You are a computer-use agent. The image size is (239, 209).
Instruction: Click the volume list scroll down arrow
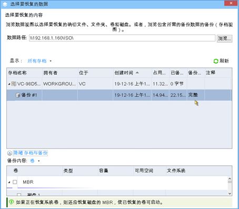pyautogui.click(x=230, y=194)
